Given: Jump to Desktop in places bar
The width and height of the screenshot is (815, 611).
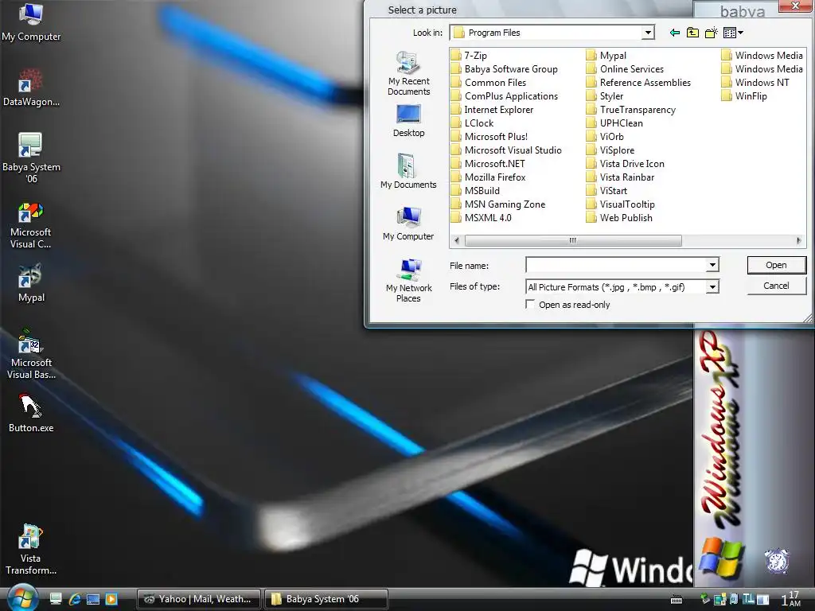Looking at the screenshot, I should tap(408, 121).
